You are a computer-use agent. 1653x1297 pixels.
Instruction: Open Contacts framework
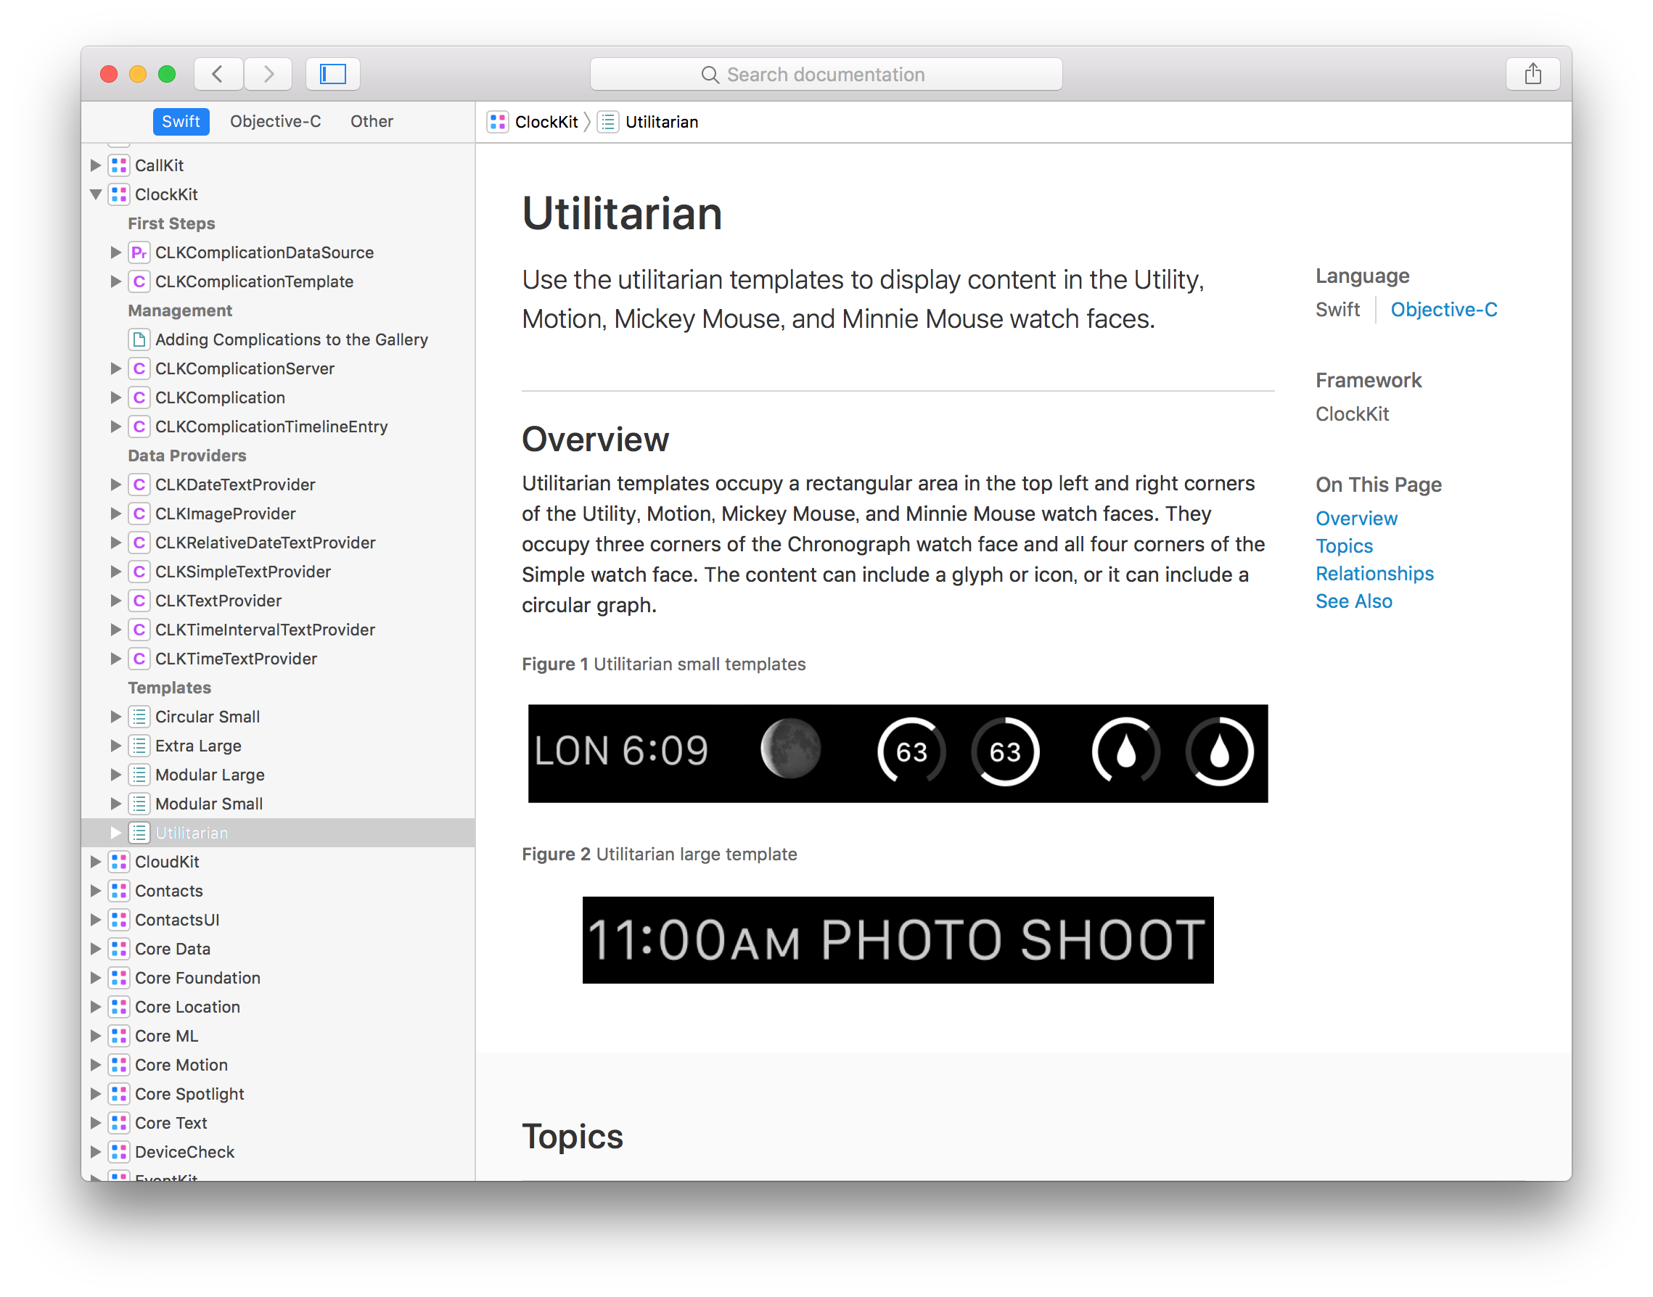coord(168,891)
